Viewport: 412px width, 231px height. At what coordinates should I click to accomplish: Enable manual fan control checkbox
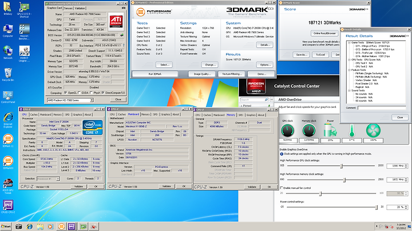tap(282, 188)
